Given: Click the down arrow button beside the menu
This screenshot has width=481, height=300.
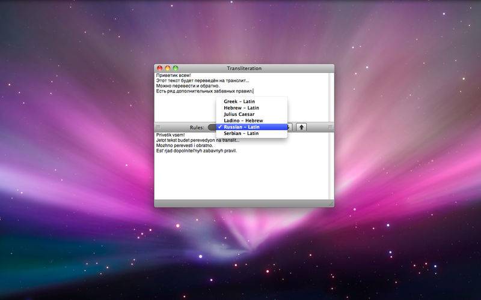Looking at the screenshot, I should tap(290, 127).
